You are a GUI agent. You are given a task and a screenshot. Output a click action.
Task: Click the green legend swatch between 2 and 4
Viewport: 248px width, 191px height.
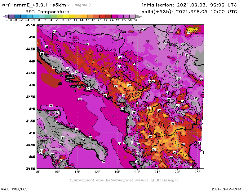48,16
